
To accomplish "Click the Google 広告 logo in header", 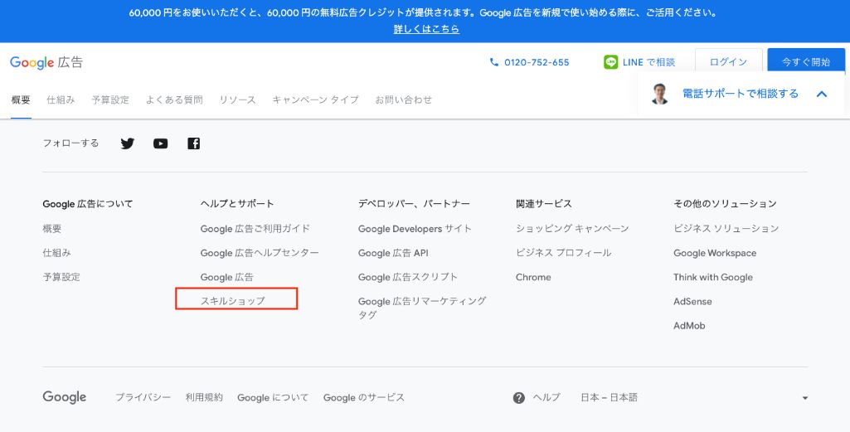I will pos(46,63).
